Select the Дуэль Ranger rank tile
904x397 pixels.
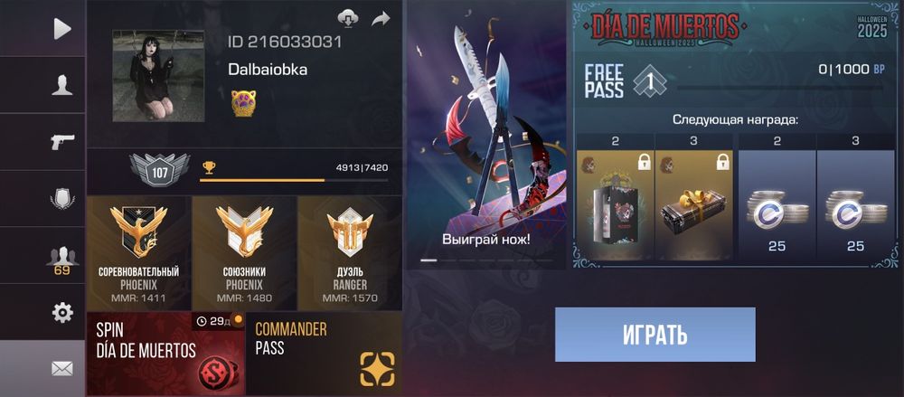[350, 252]
